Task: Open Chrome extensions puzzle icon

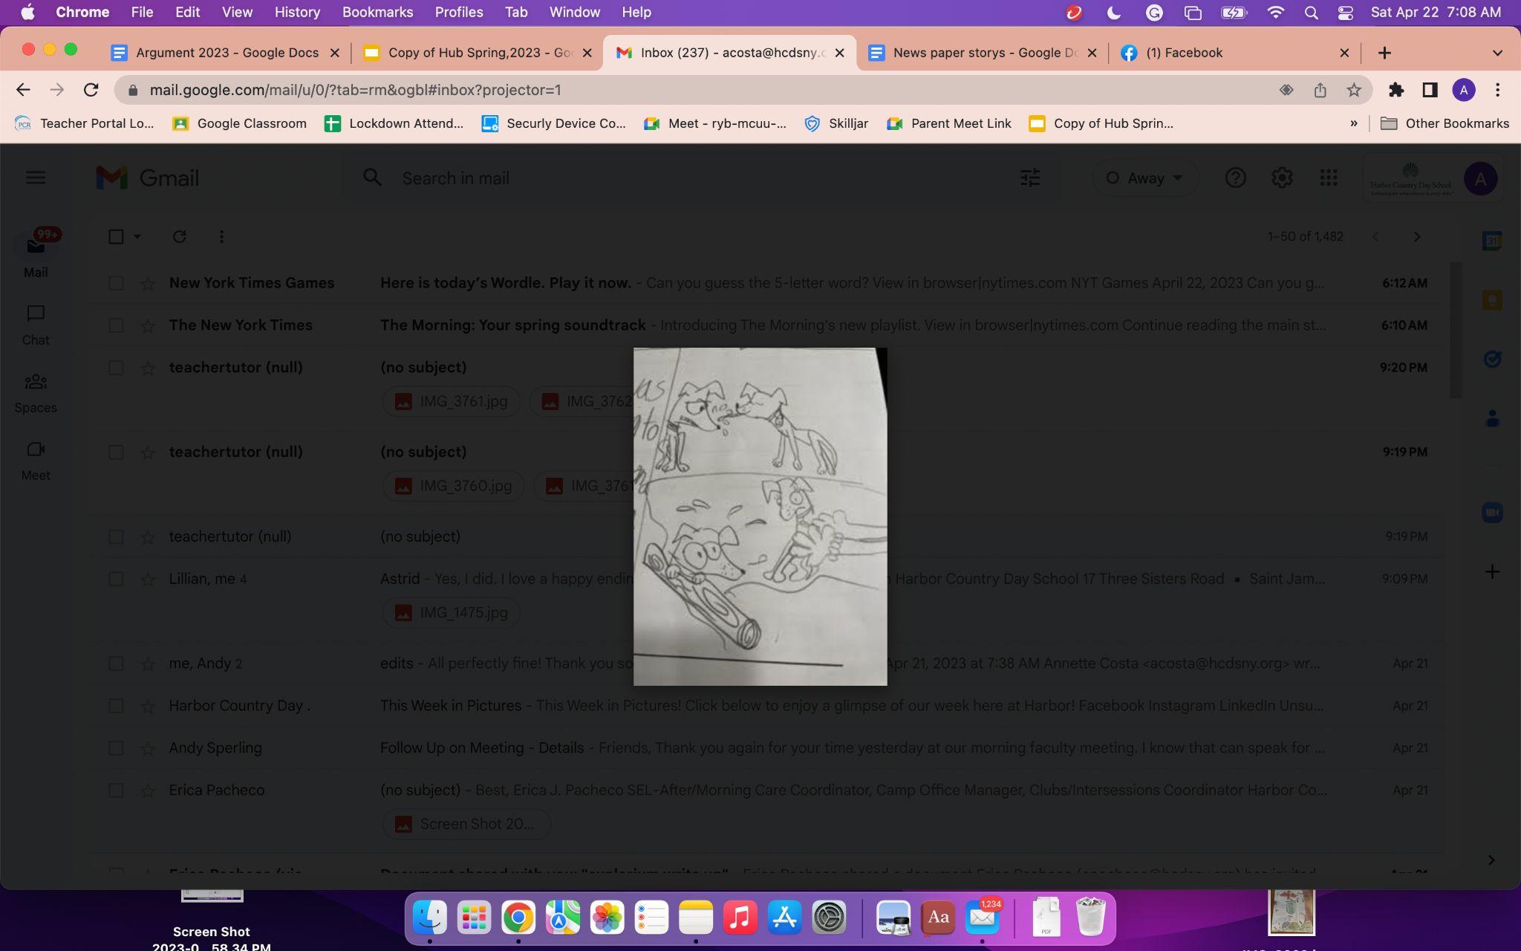Action: (1396, 90)
